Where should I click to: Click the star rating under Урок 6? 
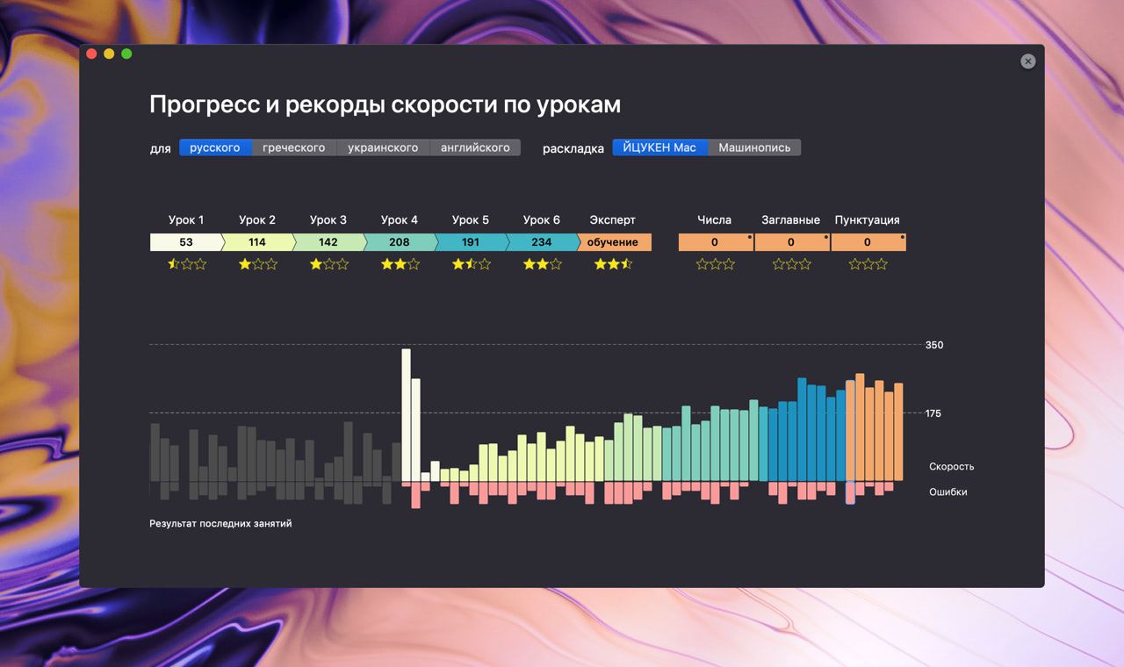tap(543, 264)
